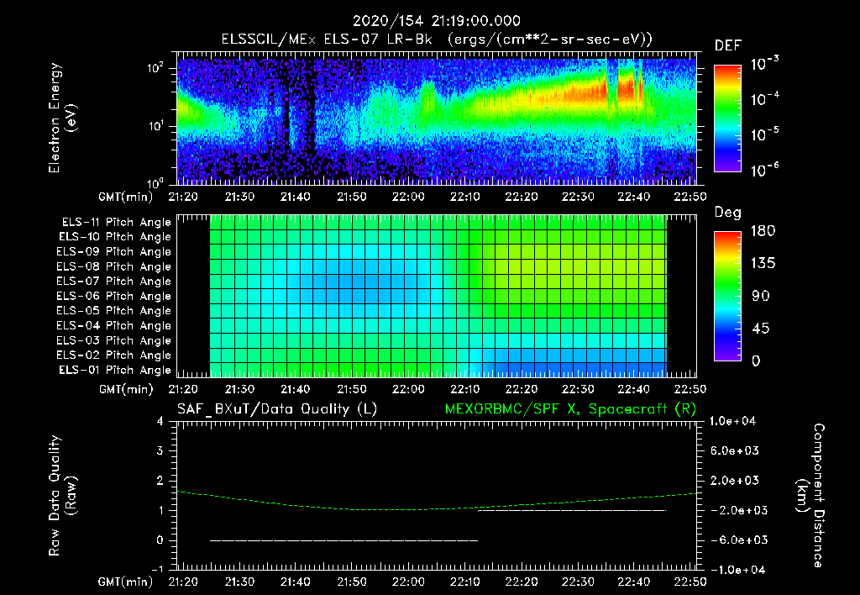Click the Deg pitch angle color bar
Viewport: 860px width, 595px height.
pyautogui.click(x=728, y=296)
